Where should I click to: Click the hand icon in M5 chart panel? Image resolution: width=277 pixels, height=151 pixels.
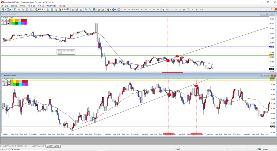pyautogui.click(x=3, y=81)
